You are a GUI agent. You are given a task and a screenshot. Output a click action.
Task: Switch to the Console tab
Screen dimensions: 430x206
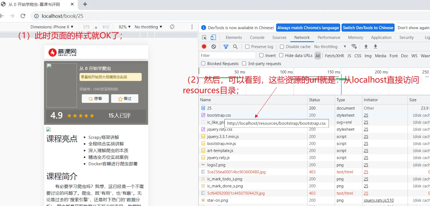pos(257,38)
